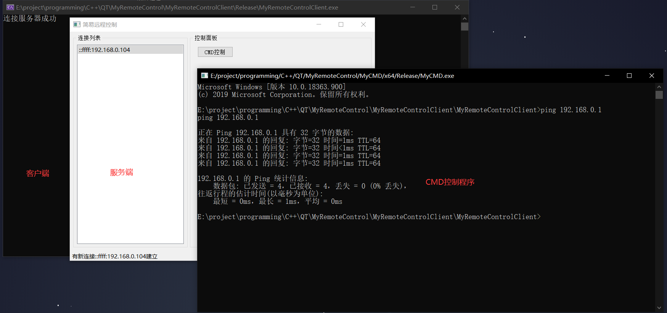The width and height of the screenshot is (667, 313).
Task: Click status bar text 有新连接::ffff:192.168.0.104建立
Action: pos(115,256)
